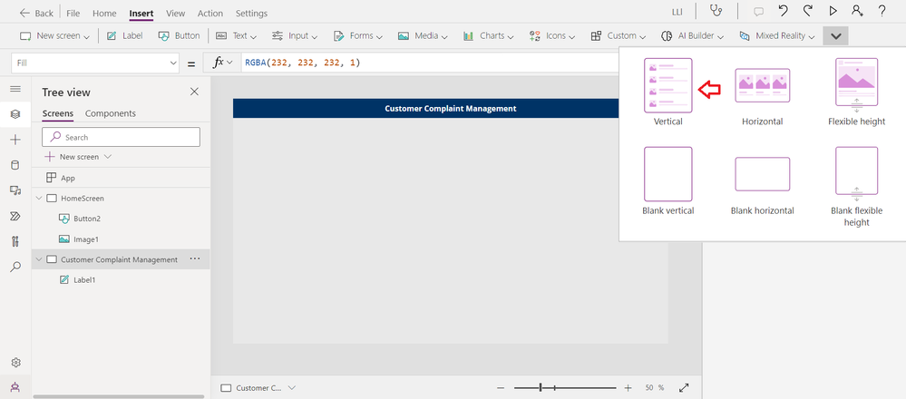Open the App checker stethoscope icon
Image resolution: width=906 pixels, height=399 pixels.
pos(716,11)
